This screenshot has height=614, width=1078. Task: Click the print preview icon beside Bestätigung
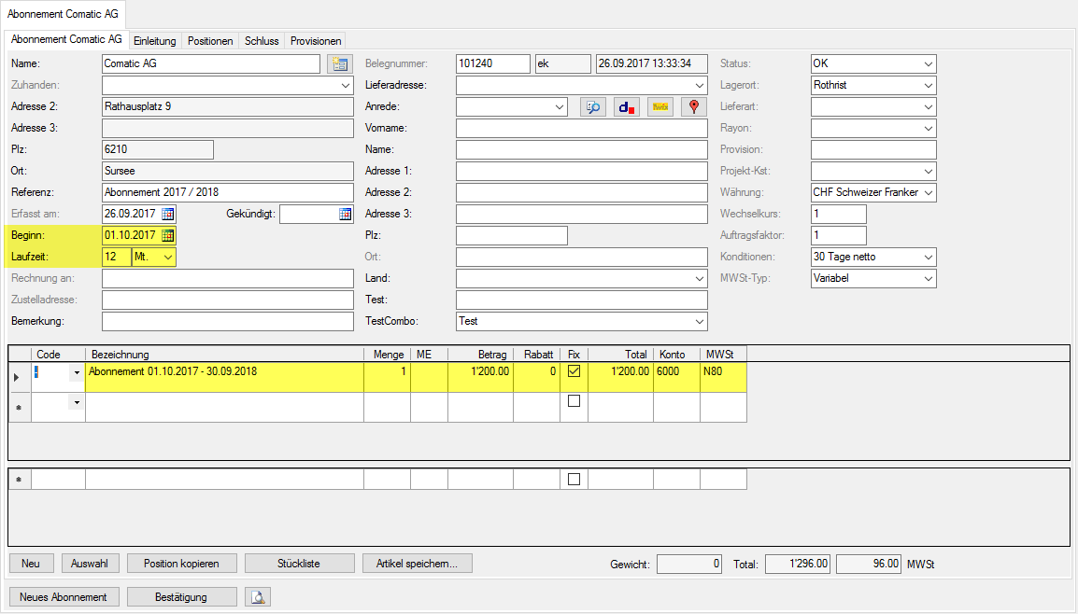(257, 597)
